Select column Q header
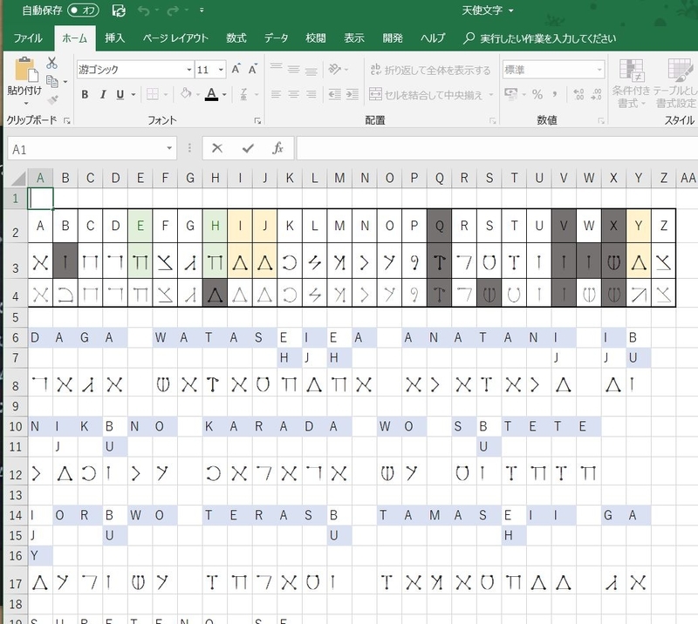Viewport: 698px width, 624px height. [440, 178]
